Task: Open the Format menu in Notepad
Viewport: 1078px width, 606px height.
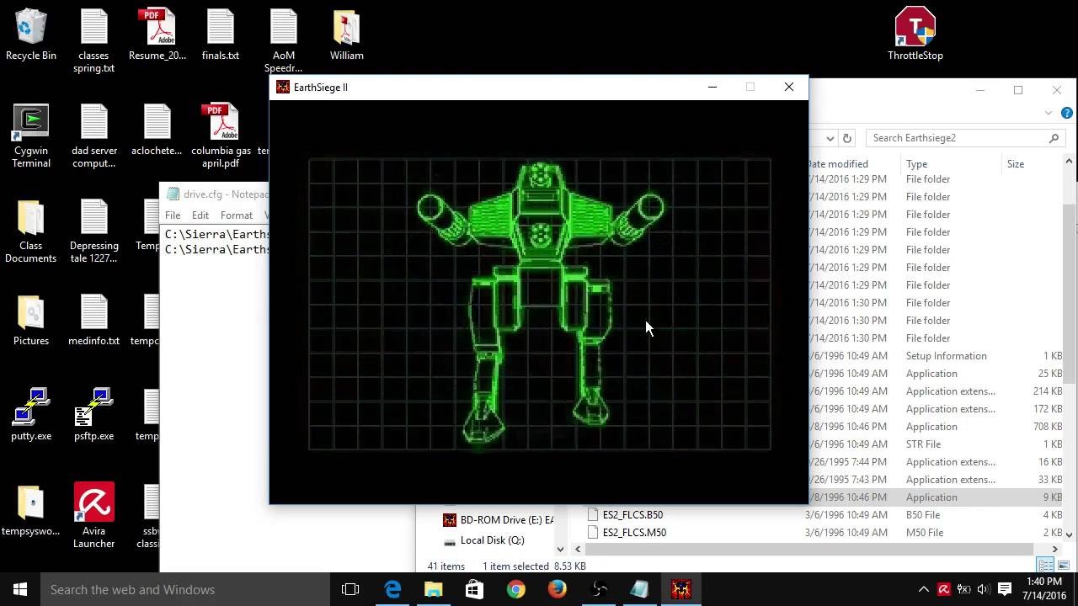Action: [x=237, y=215]
